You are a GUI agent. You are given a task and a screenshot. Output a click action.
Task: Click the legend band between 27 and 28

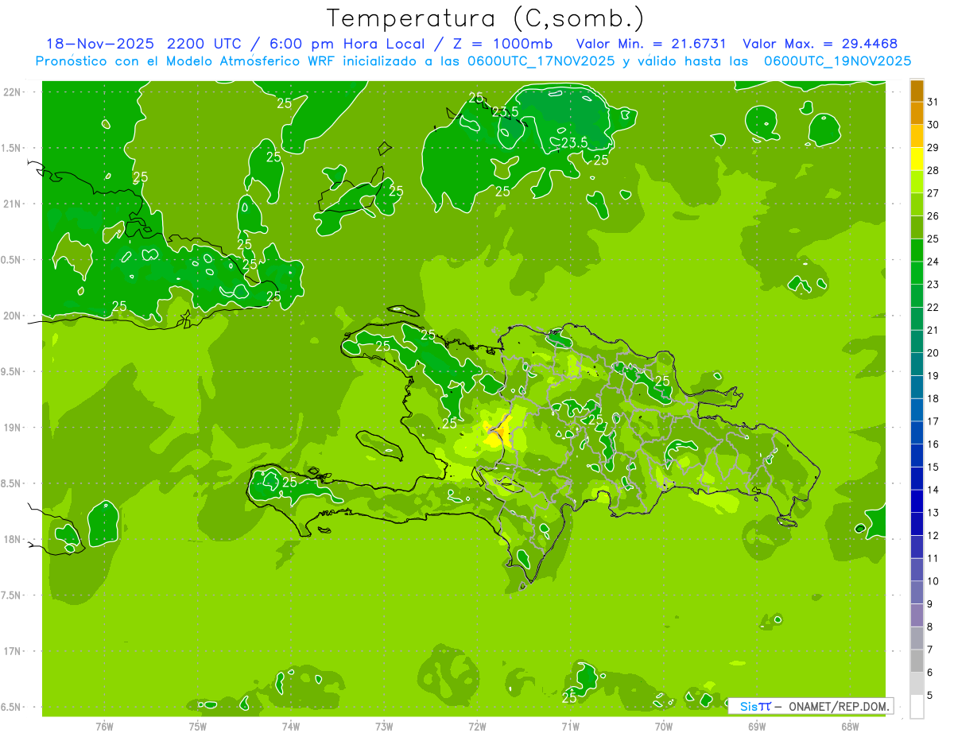point(917,182)
